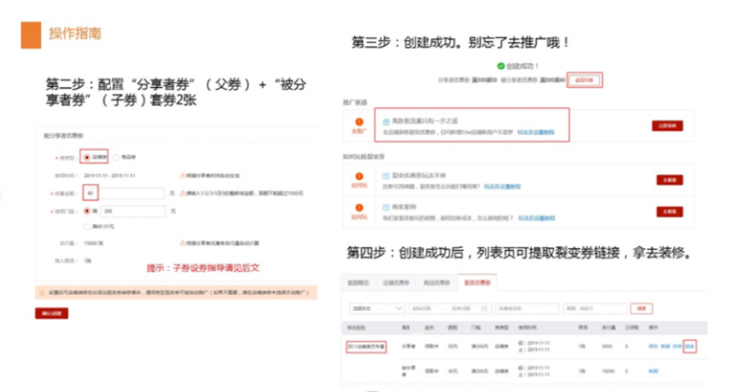
Task: Click warning icon beside the 15000张 issuance hint
Action: (183, 243)
